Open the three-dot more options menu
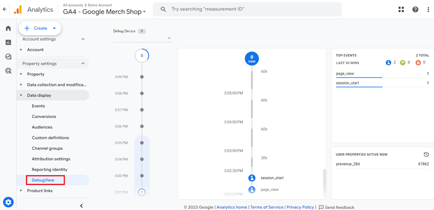 pyautogui.click(x=428, y=9)
